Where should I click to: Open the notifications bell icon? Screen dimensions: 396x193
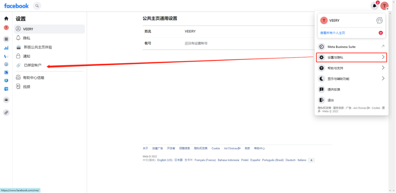click(375, 6)
